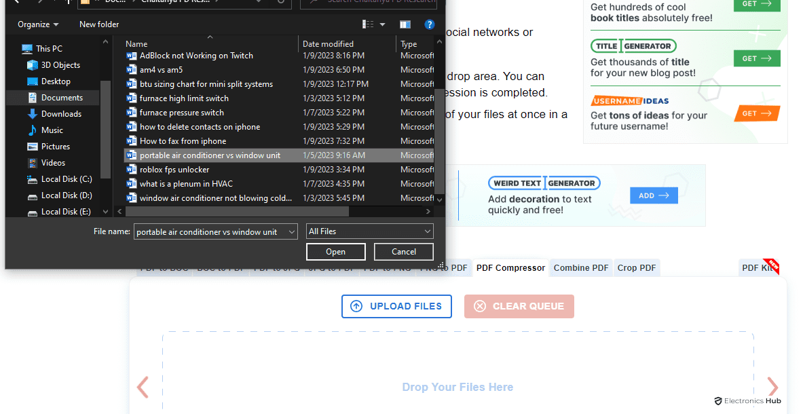Open the view options dropdown arrow
Image resolution: width=803 pixels, height=414 pixels.
tap(382, 24)
